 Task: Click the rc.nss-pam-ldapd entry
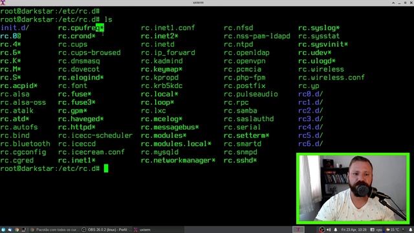[x=257, y=36]
